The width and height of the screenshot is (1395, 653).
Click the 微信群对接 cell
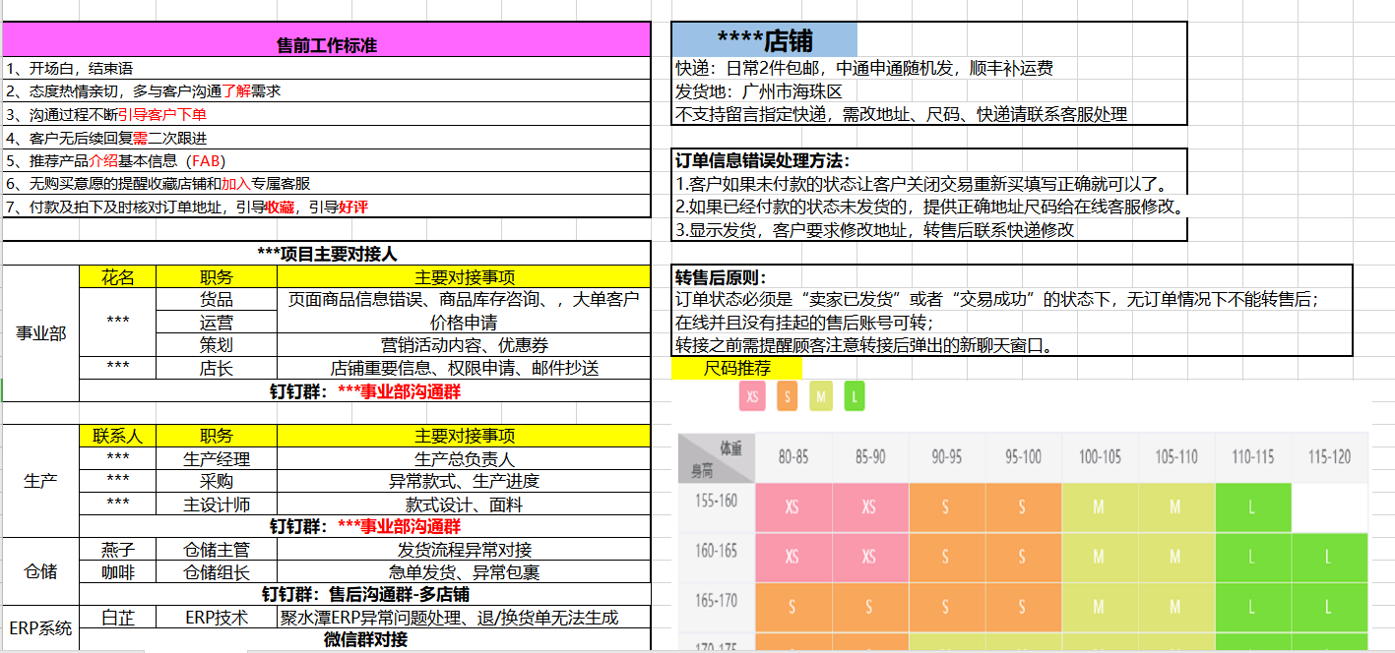coord(364,640)
